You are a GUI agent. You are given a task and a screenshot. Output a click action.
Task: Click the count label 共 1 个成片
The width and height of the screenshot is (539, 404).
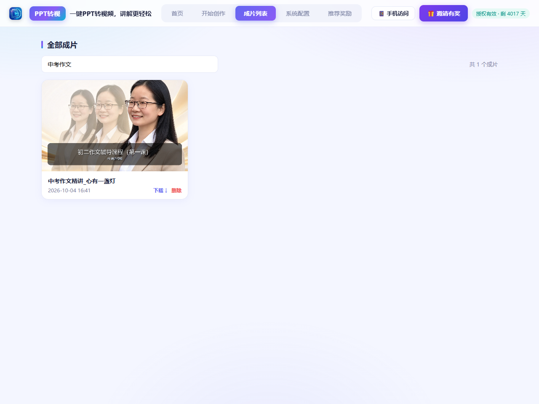click(x=483, y=64)
